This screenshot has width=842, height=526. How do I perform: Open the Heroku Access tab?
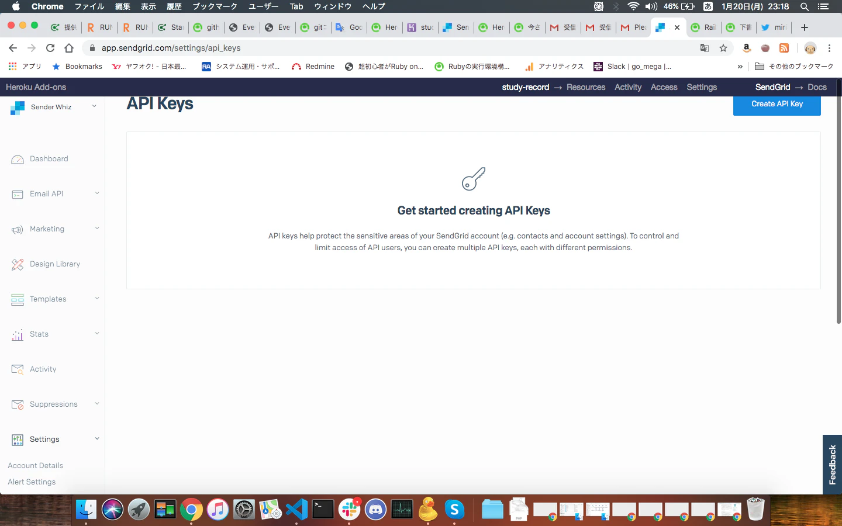pyautogui.click(x=664, y=87)
